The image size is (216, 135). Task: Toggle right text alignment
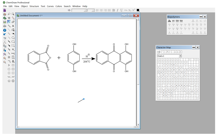pyautogui.click(x=105, y=10)
